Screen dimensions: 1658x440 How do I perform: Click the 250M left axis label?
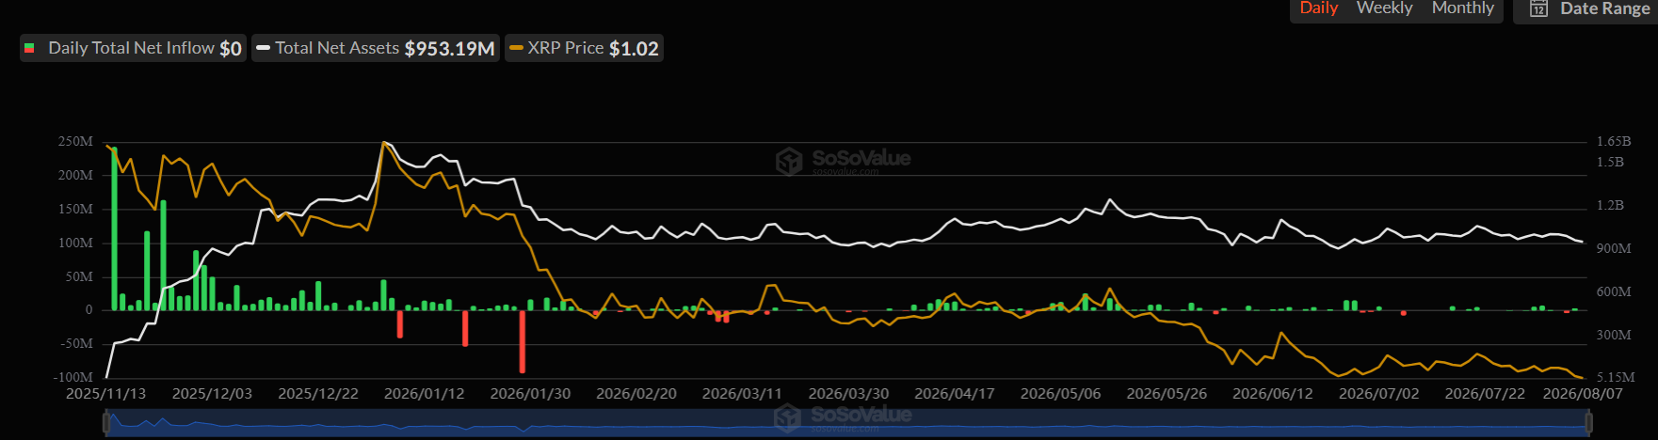point(75,142)
